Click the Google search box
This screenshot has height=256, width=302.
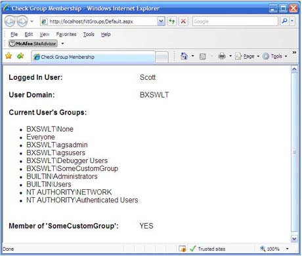click(235, 22)
